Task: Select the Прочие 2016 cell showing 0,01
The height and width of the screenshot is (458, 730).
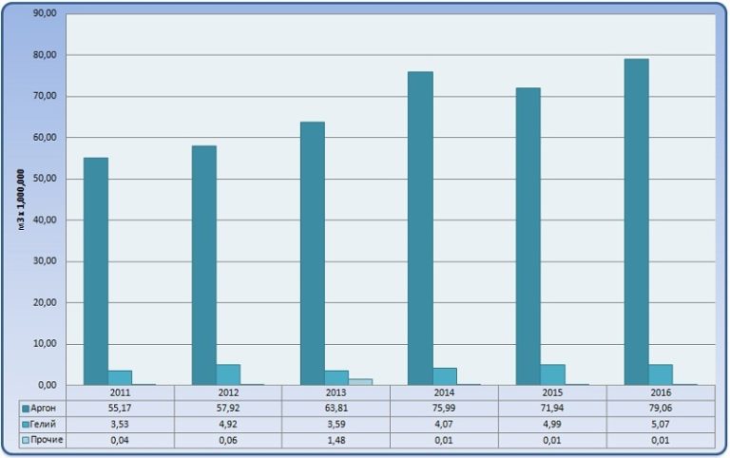Action: click(x=661, y=440)
